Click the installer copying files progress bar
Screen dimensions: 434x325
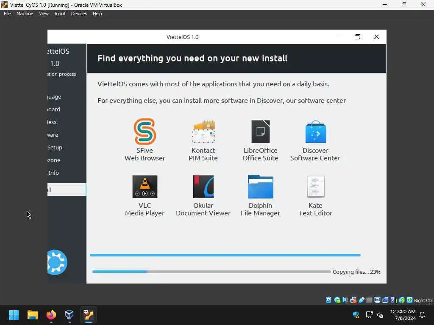[211, 272]
